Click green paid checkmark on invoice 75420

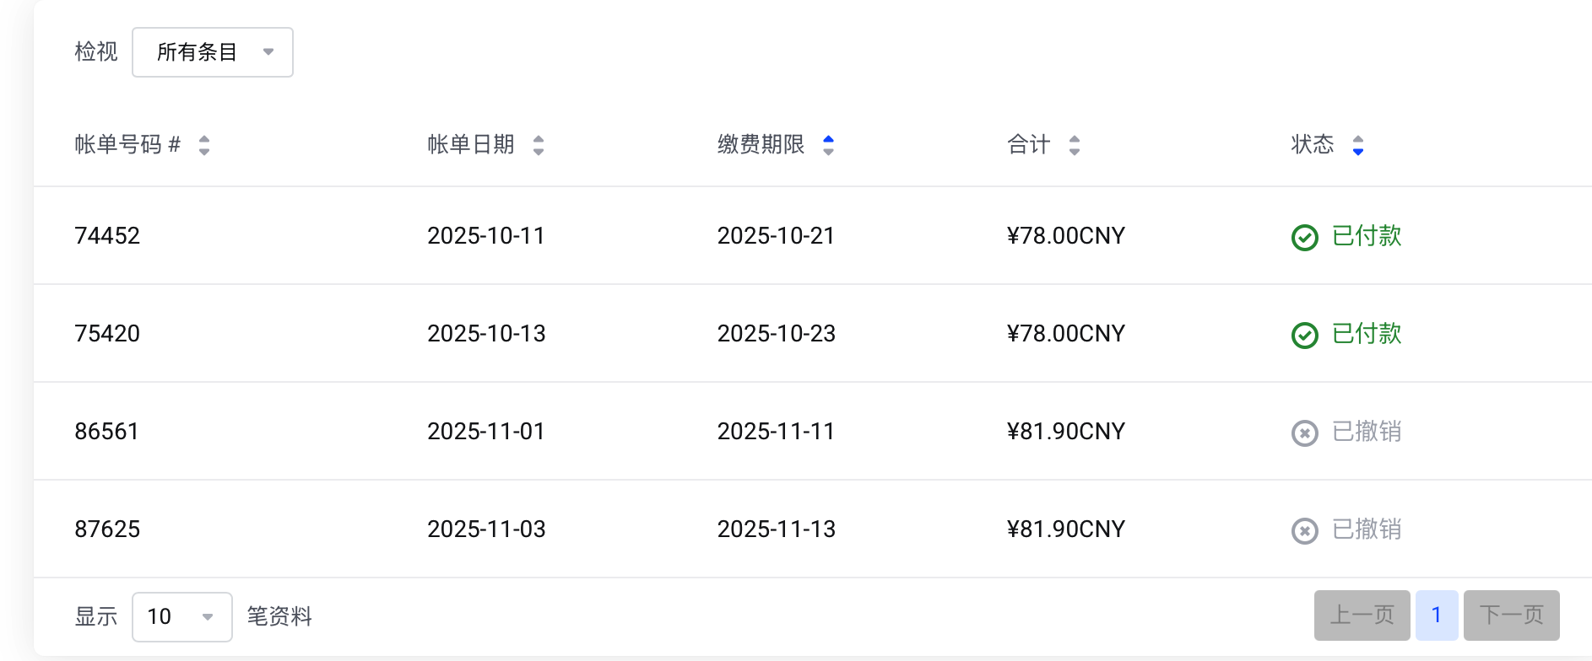(x=1304, y=336)
